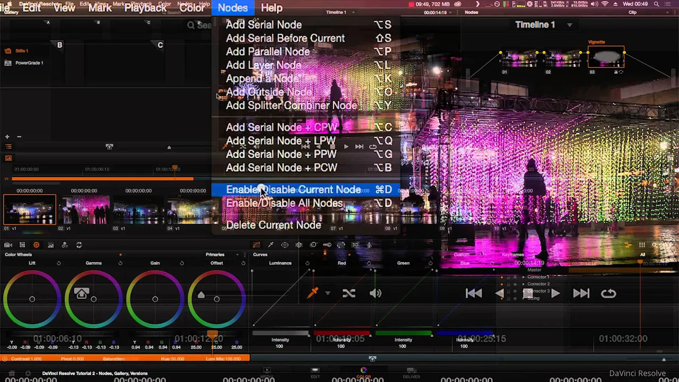The image size is (679, 382).
Task: Open the Camera Raw palette icon
Action: click(8, 245)
